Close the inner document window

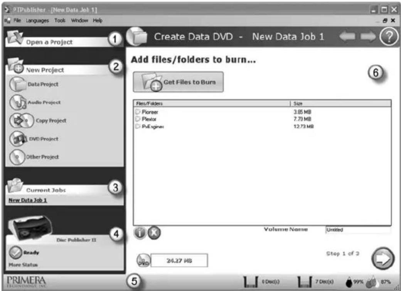pos(393,20)
